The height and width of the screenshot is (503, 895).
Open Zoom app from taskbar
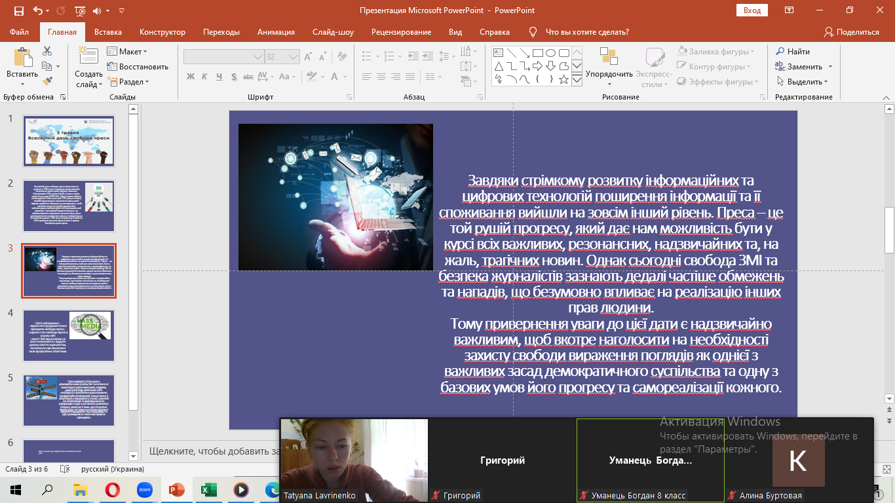pos(144,490)
